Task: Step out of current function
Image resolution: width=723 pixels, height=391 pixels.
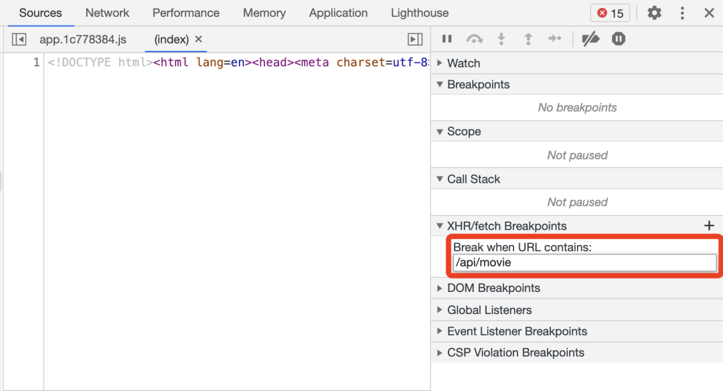Action: pos(528,39)
